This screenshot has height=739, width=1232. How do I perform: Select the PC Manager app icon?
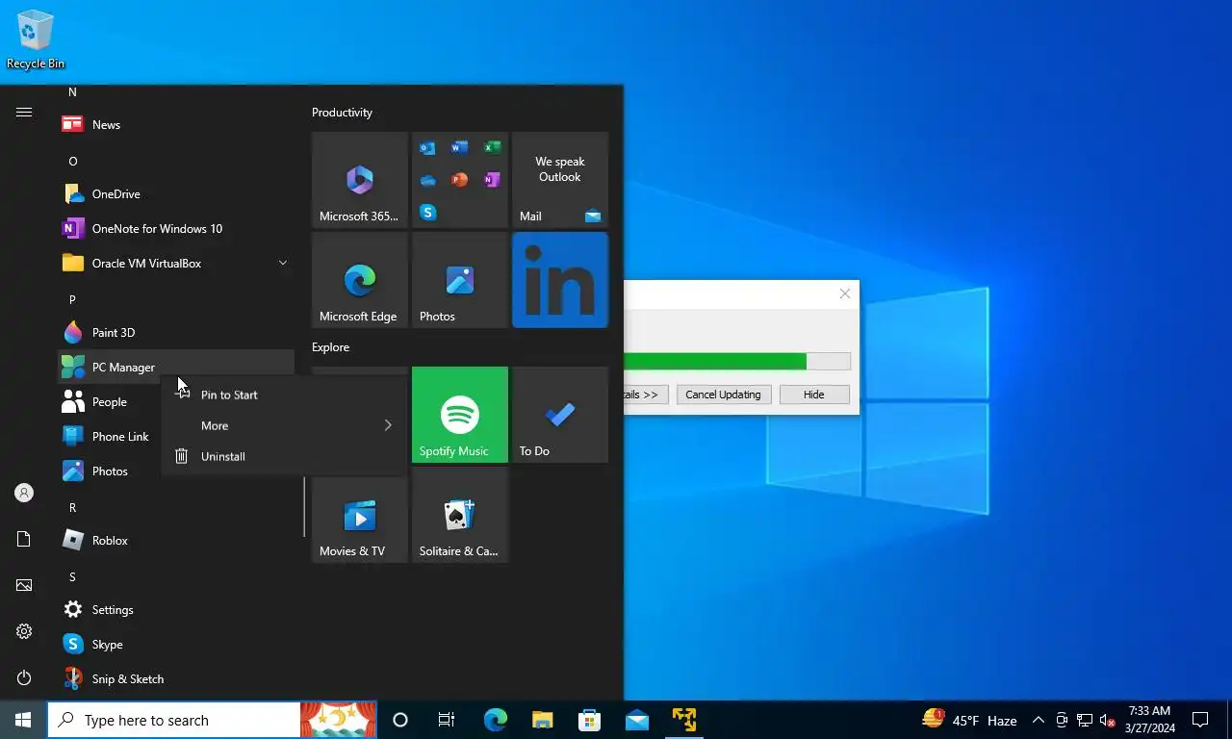[73, 367]
